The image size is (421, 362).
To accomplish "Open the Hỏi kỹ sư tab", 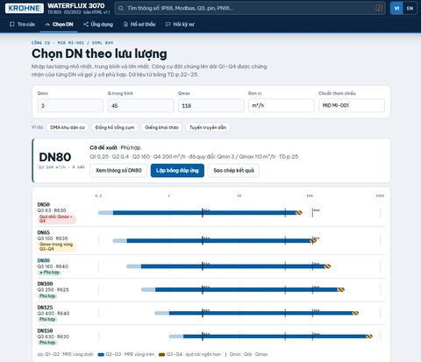I will point(180,25).
